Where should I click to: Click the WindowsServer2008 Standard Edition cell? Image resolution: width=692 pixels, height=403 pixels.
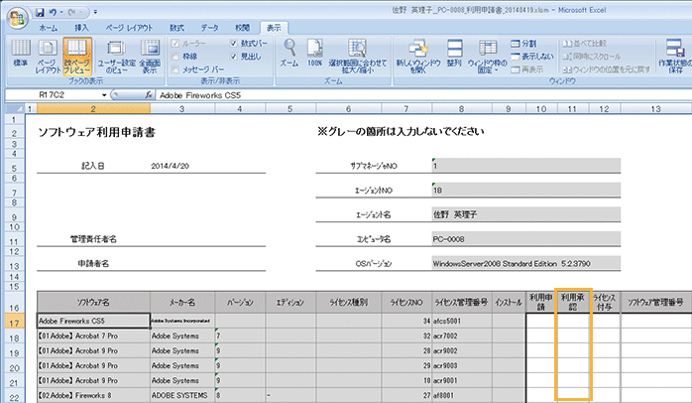(526, 263)
